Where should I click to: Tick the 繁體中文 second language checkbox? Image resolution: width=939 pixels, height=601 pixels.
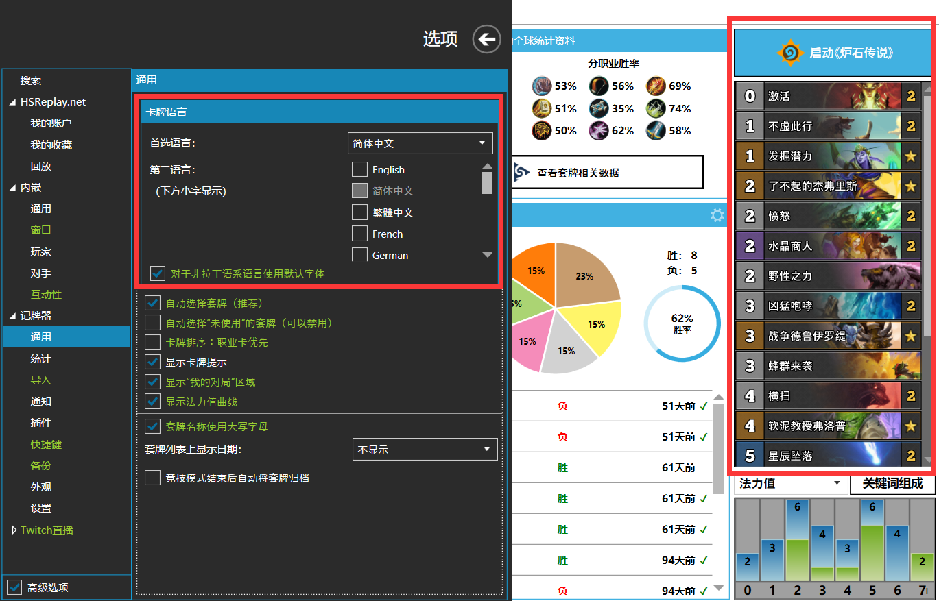pyautogui.click(x=359, y=212)
